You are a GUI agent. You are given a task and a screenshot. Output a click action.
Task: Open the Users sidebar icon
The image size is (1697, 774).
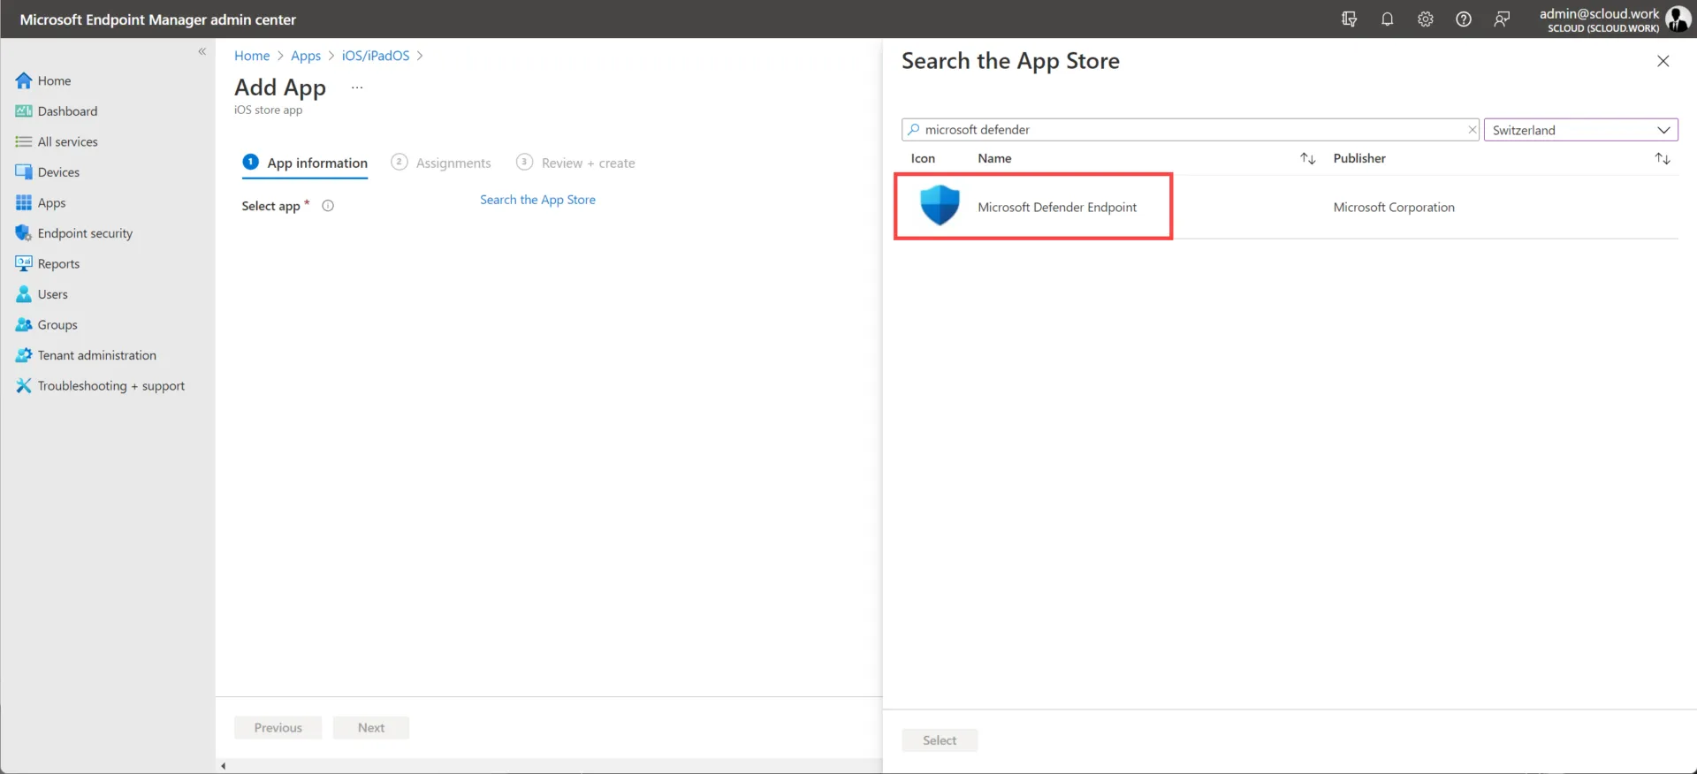coord(24,294)
